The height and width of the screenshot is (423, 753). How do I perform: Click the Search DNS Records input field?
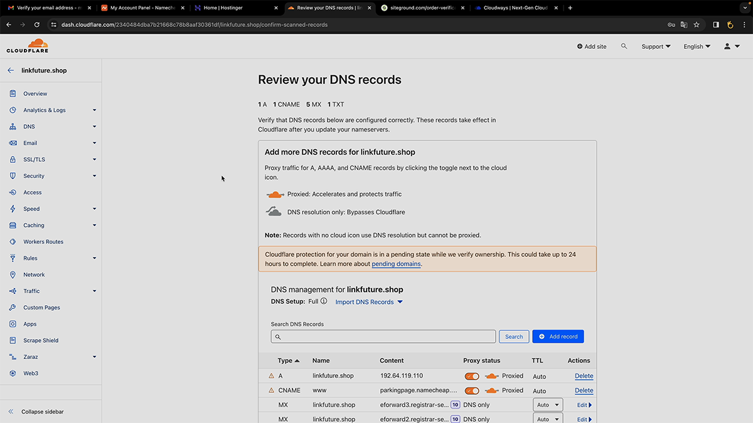tap(383, 337)
